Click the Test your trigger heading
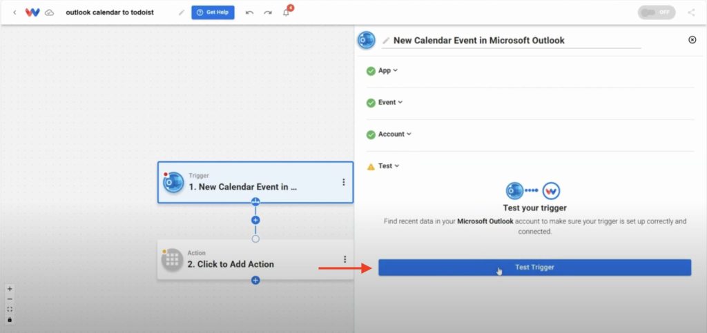707x333 pixels. [535, 208]
